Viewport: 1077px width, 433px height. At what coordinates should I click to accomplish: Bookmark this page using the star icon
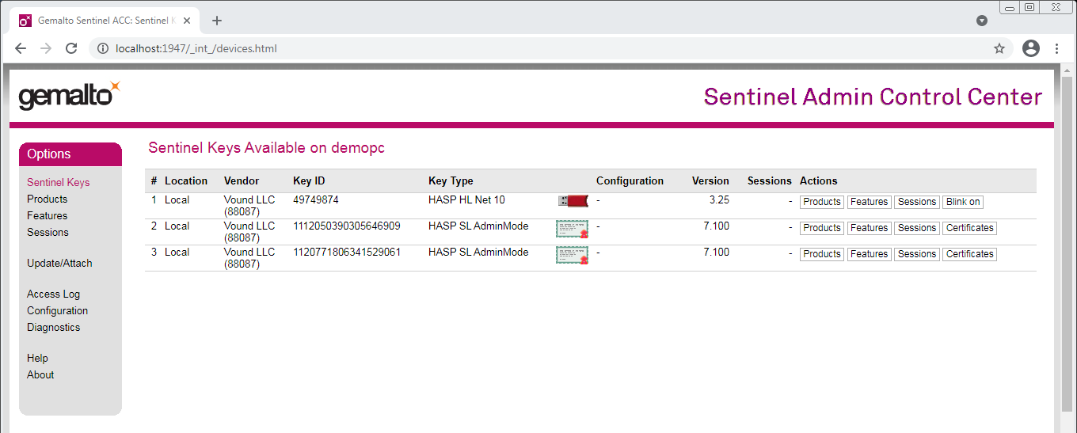pyautogui.click(x=999, y=48)
